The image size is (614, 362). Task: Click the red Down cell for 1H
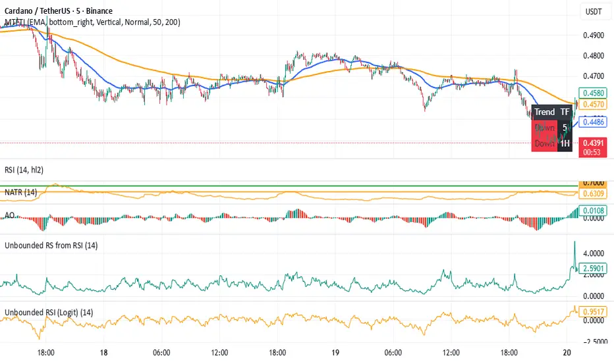pyautogui.click(x=544, y=143)
